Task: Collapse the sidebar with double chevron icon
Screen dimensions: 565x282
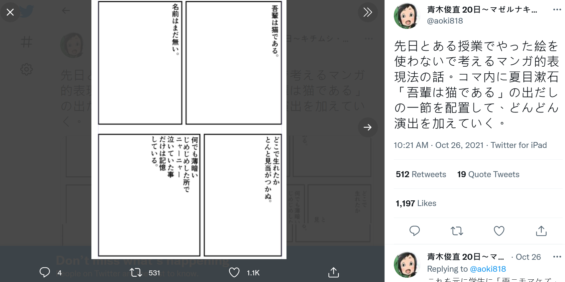Action: click(368, 12)
